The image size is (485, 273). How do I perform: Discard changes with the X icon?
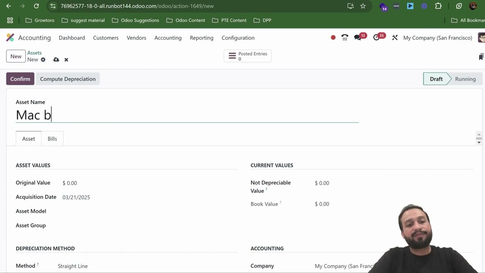click(x=66, y=60)
